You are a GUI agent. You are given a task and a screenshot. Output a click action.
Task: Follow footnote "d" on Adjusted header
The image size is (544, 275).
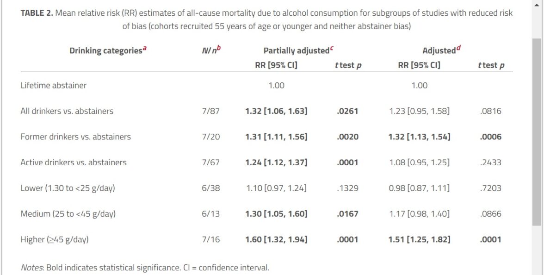459,48
